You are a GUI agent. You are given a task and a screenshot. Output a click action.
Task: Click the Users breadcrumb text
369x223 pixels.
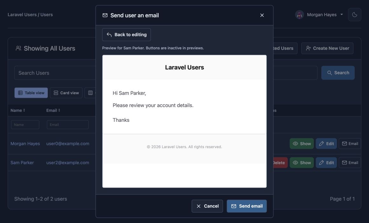pos(47,15)
